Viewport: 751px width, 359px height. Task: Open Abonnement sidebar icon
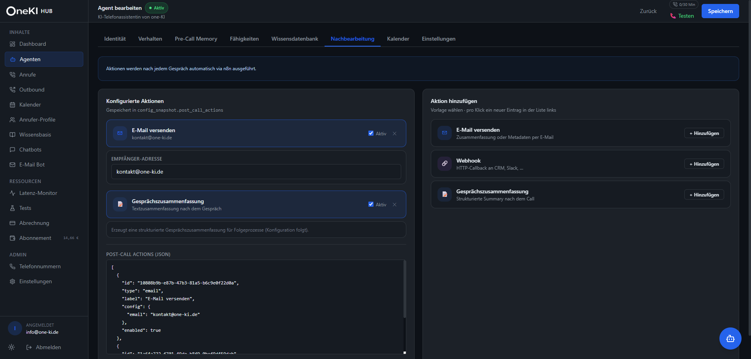[13, 238]
